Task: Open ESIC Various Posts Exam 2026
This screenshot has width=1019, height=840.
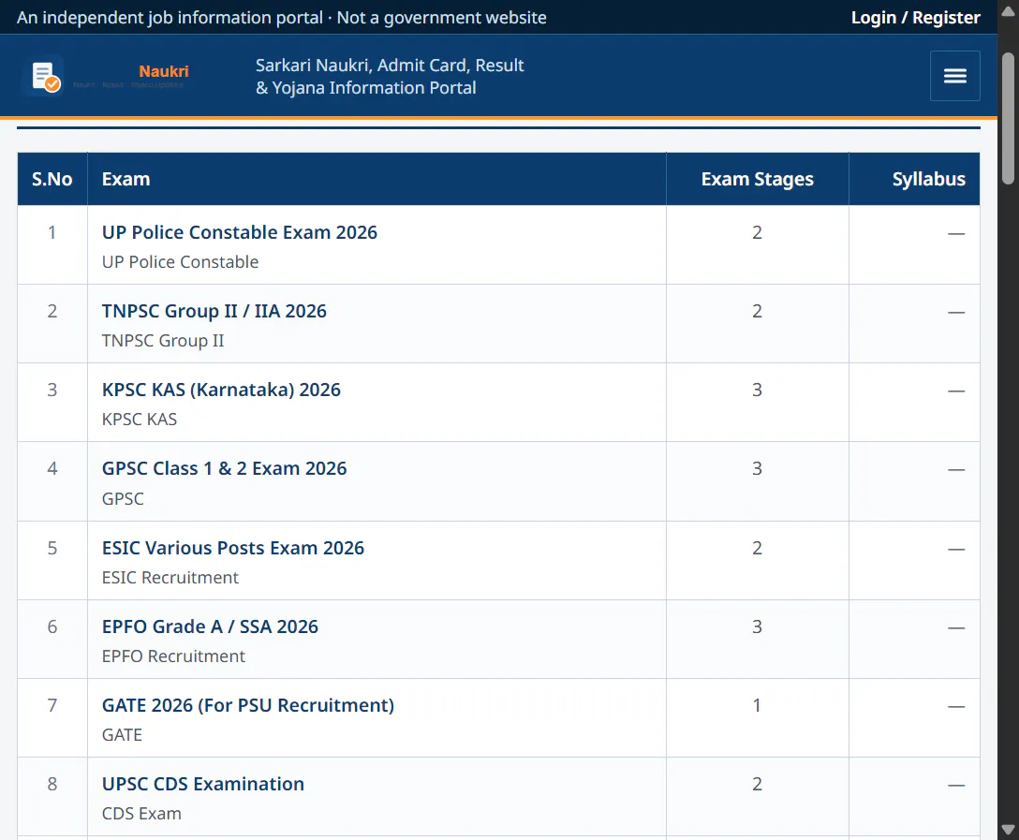Action: 232,549
